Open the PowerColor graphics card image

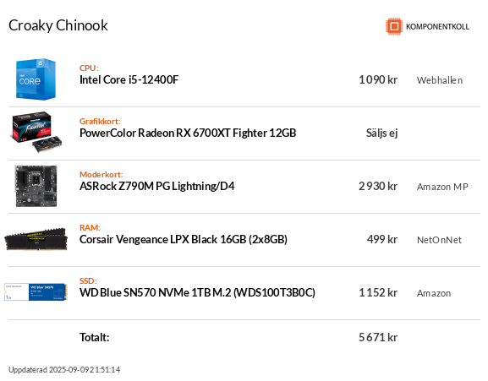(x=37, y=133)
